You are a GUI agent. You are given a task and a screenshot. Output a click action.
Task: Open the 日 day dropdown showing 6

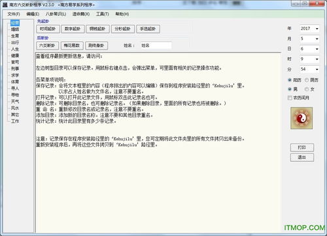[x=309, y=49]
